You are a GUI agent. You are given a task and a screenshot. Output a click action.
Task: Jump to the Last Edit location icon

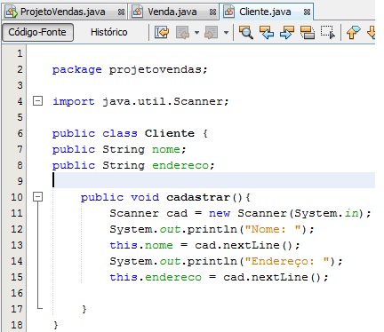pyautogui.click(x=162, y=32)
